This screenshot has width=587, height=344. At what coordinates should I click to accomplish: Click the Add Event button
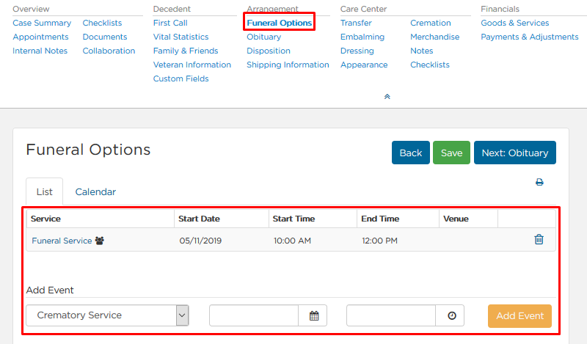pos(519,315)
